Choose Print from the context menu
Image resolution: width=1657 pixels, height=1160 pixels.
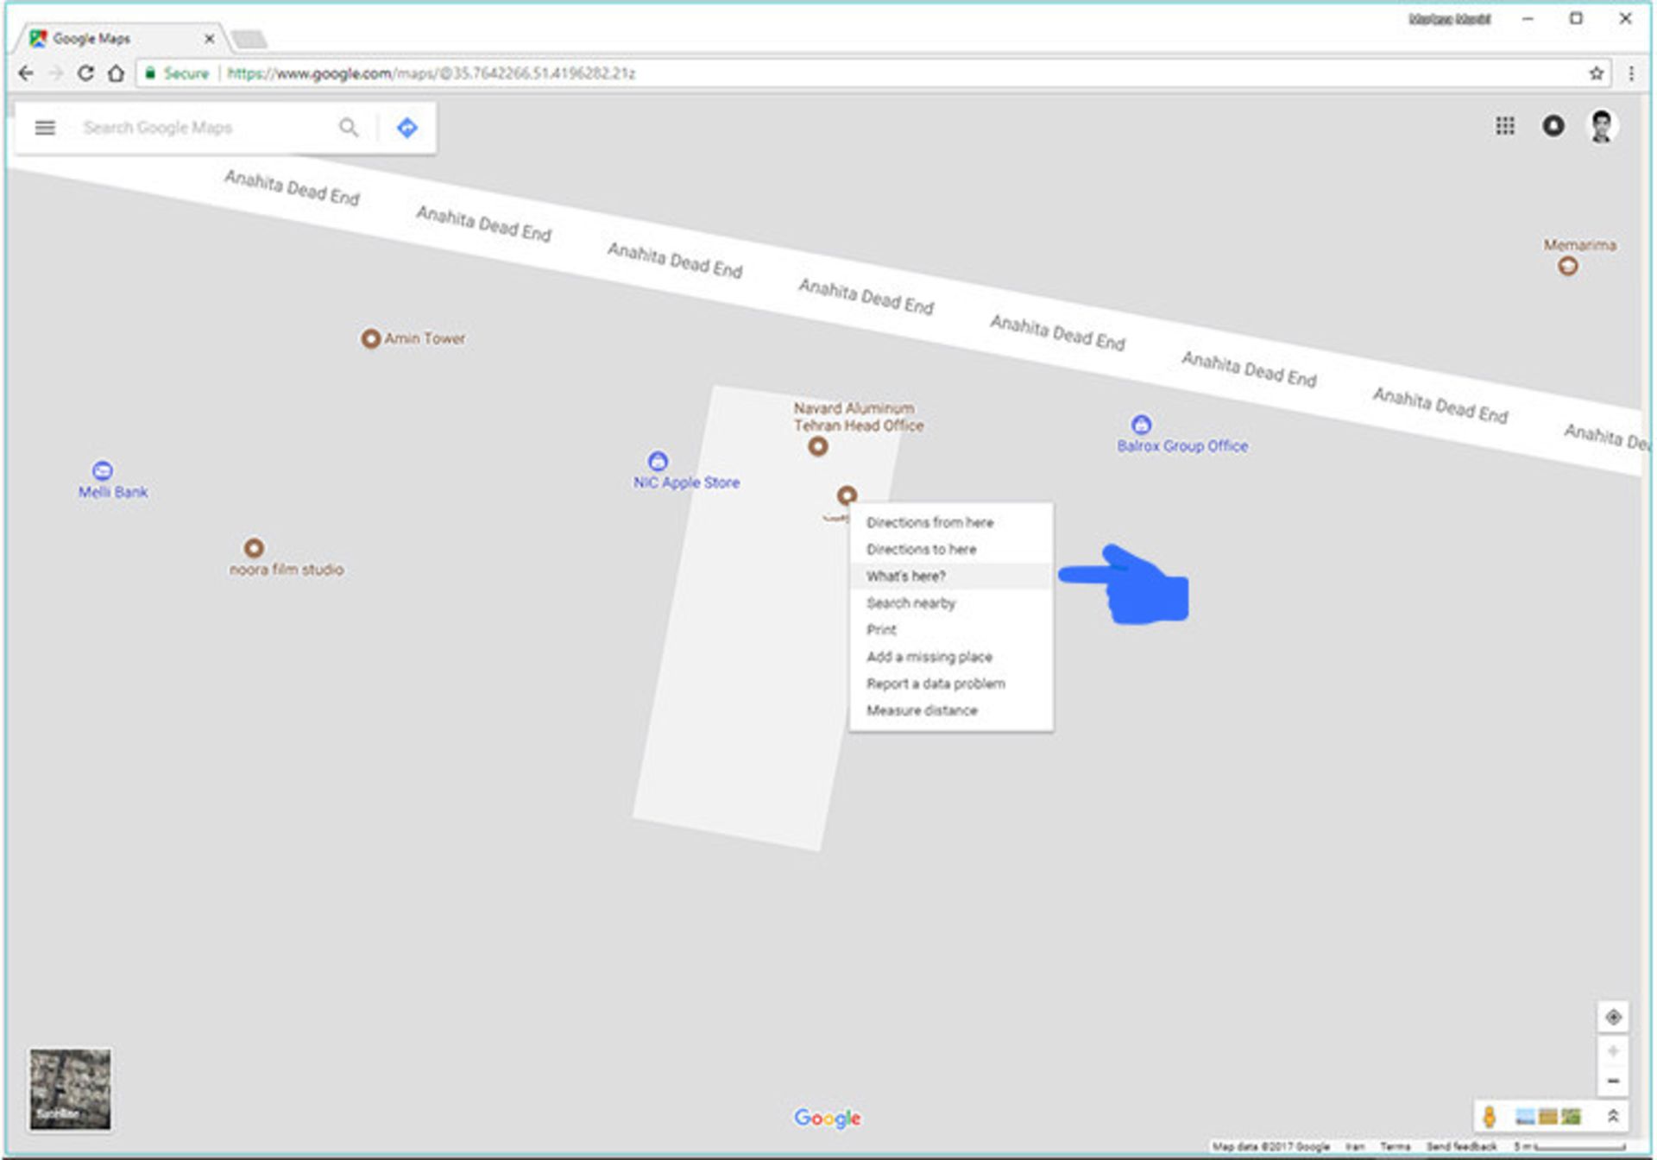coord(951,629)
